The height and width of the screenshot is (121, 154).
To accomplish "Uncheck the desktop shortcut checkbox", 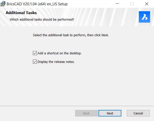I will (x=35, y=53).
